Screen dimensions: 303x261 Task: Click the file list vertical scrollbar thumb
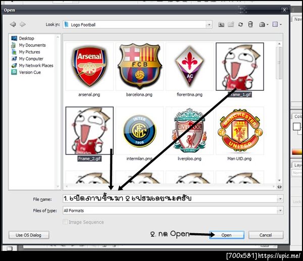tap(279, 63)
